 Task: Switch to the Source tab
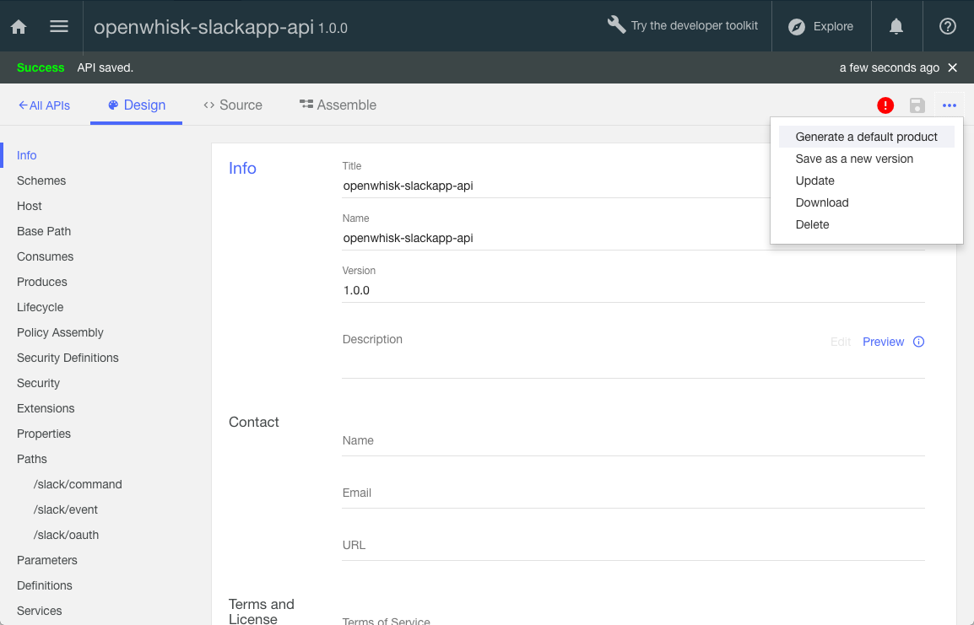(x=233, y=105)
